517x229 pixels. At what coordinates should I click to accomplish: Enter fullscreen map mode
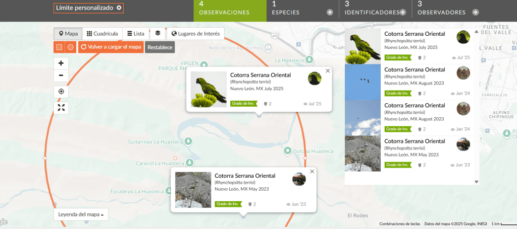(61, 107)
